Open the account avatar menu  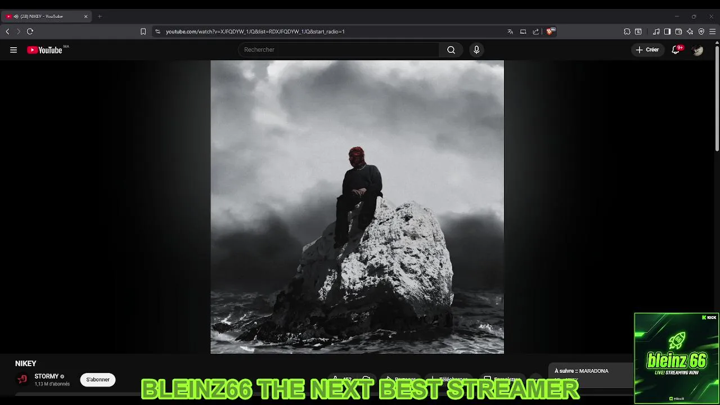[697, 50]
